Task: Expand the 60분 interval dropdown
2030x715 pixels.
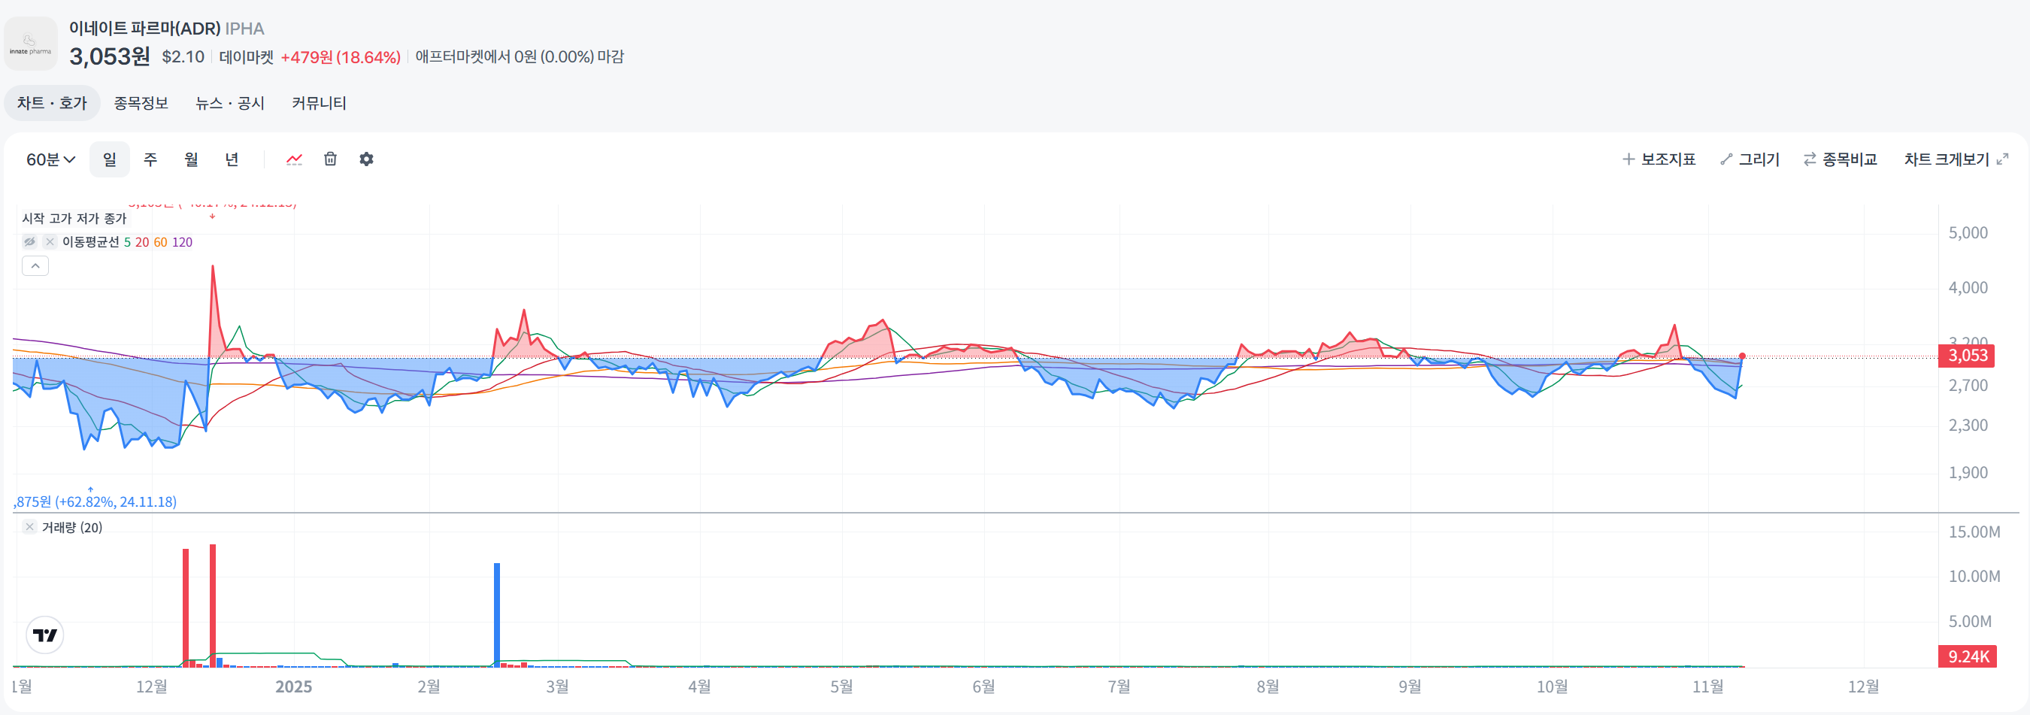Action: tap(50, 160)
